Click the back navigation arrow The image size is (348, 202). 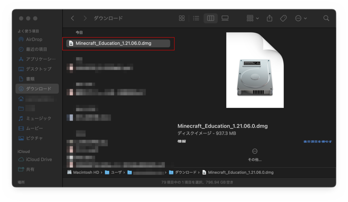click(x=72, y=18)
